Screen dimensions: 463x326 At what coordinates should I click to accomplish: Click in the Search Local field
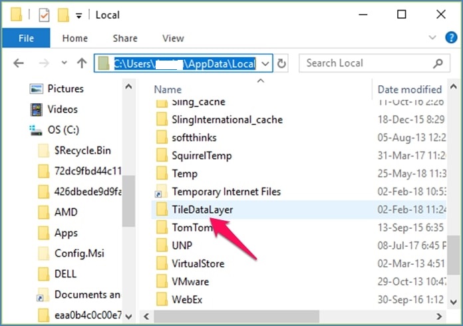click(x=366, y=63)
